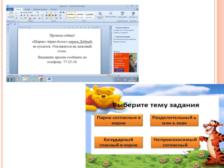Click the red font color A icon

pyautogui.click(x=30, y=18)
